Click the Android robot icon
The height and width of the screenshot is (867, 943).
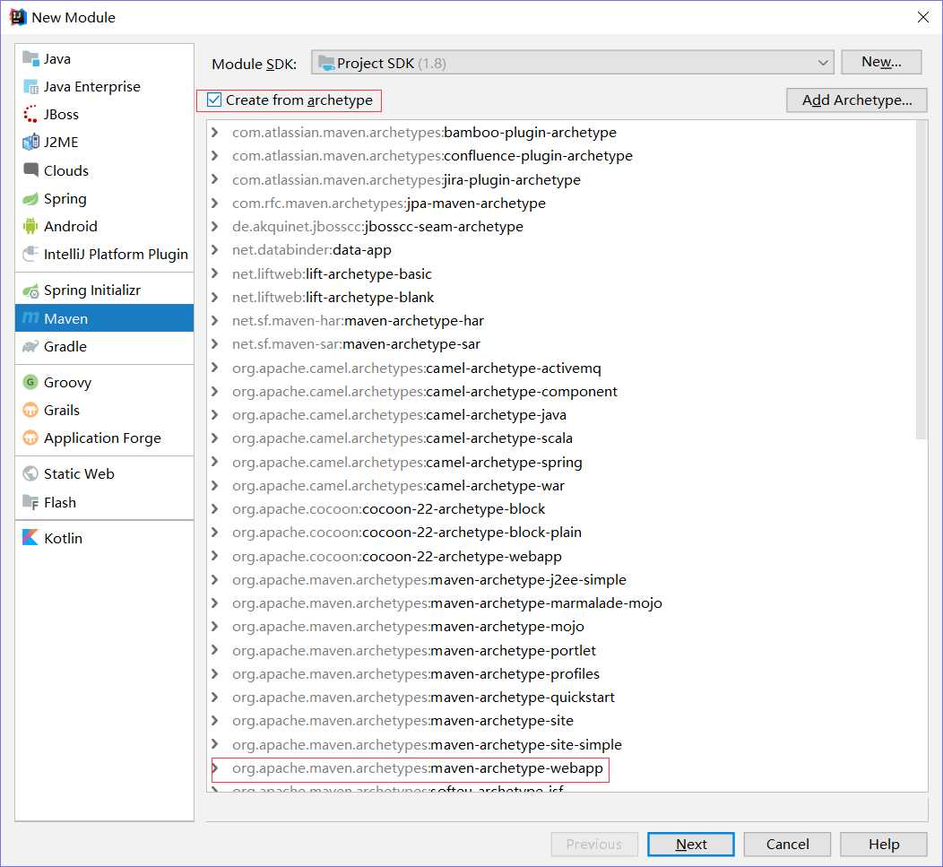(30, 226)
